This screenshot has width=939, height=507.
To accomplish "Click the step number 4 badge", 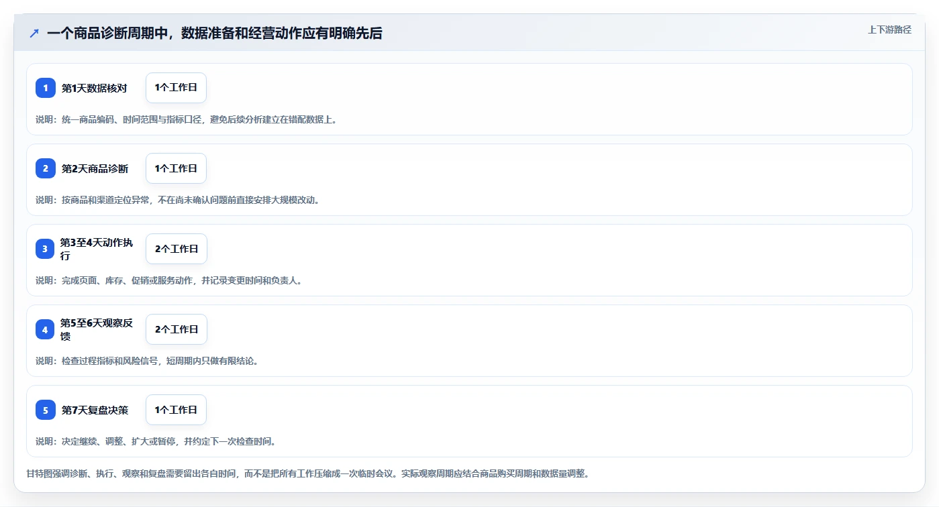I will click(46, 329).
